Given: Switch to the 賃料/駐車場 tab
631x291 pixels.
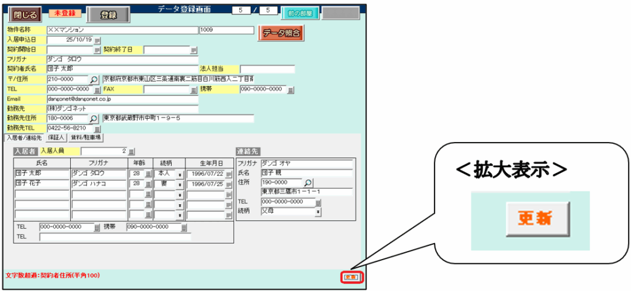Looking at the screenshot, I should [86, 138].
